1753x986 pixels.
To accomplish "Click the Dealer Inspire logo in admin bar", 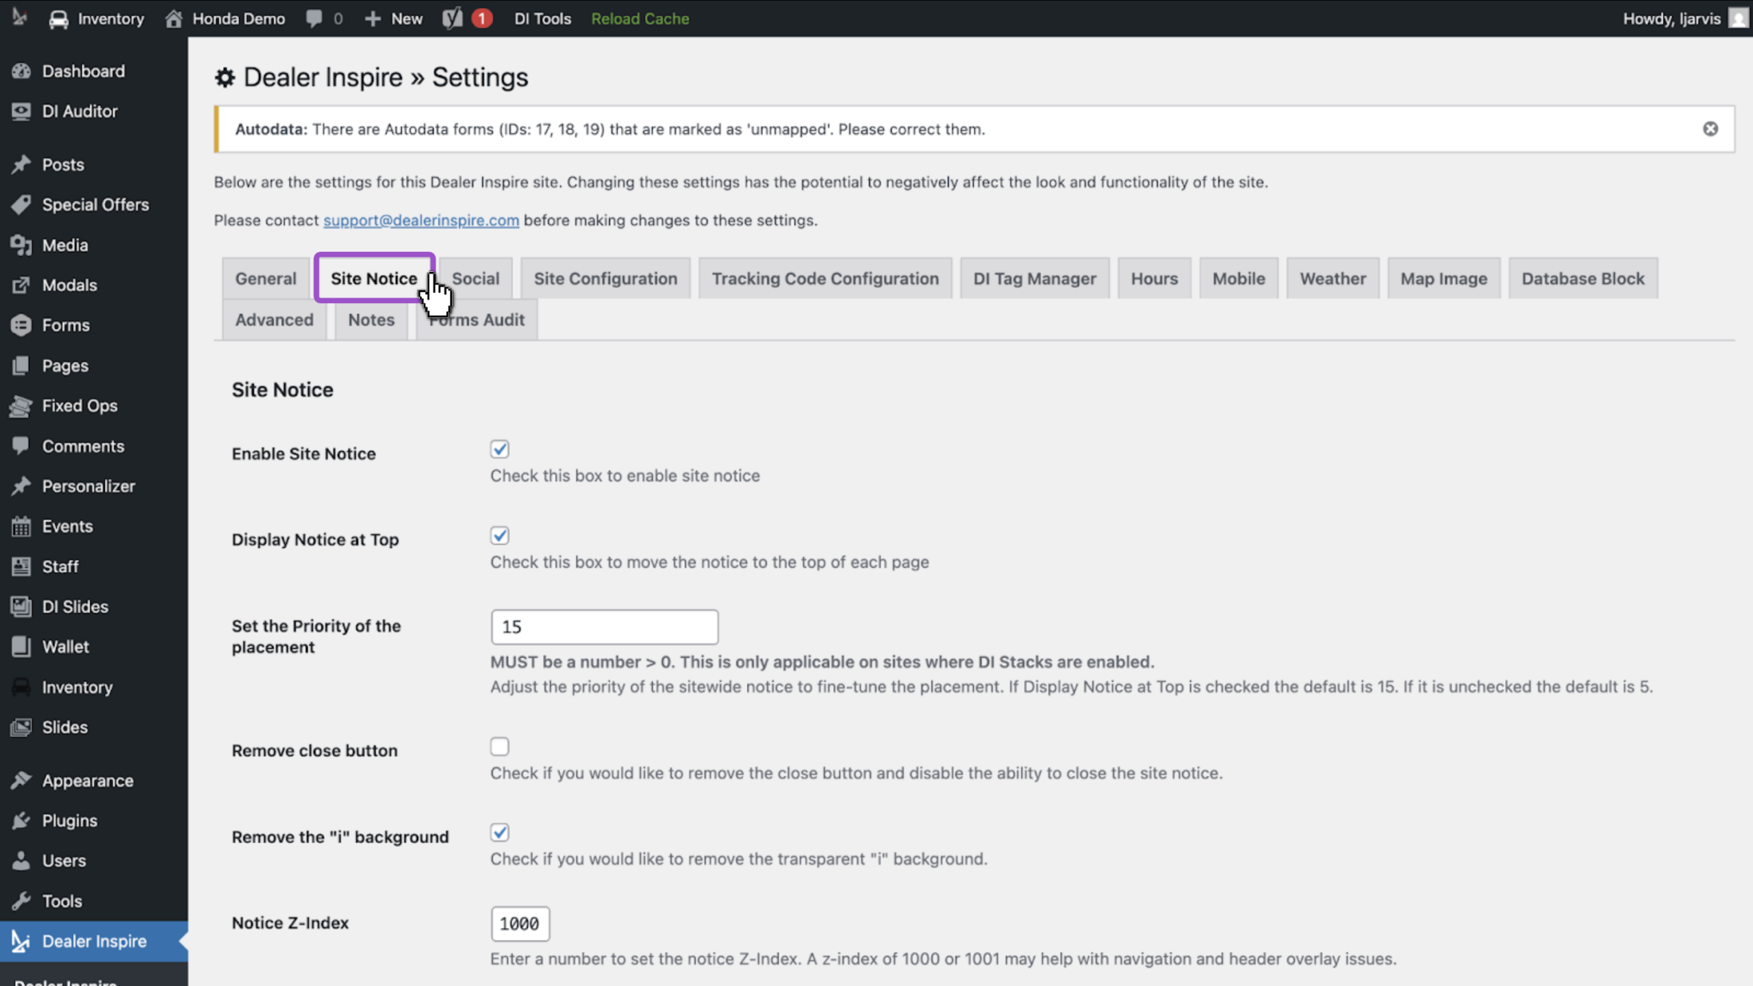I will [20, 17].
